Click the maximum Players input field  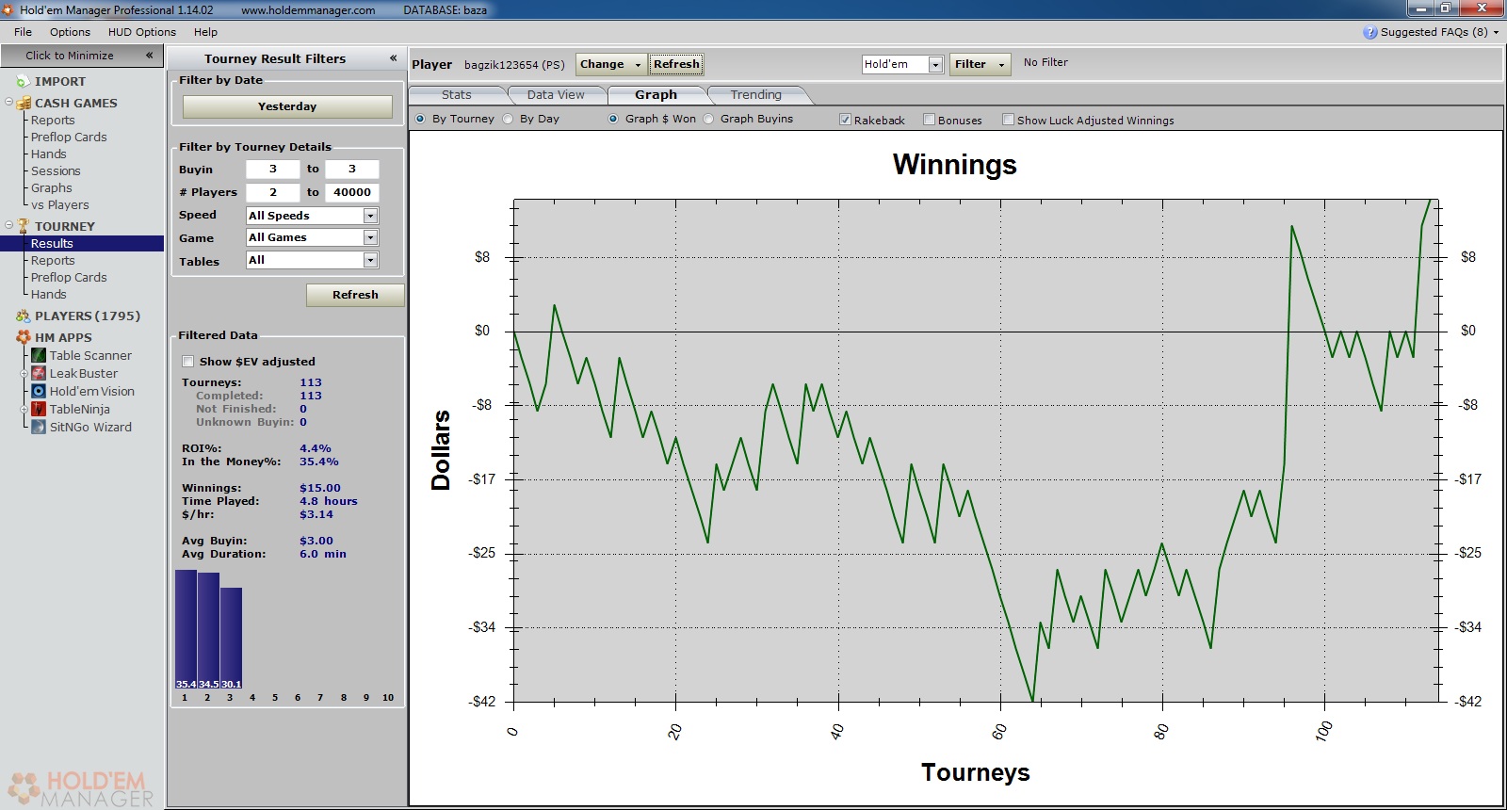tap(352, 192)
